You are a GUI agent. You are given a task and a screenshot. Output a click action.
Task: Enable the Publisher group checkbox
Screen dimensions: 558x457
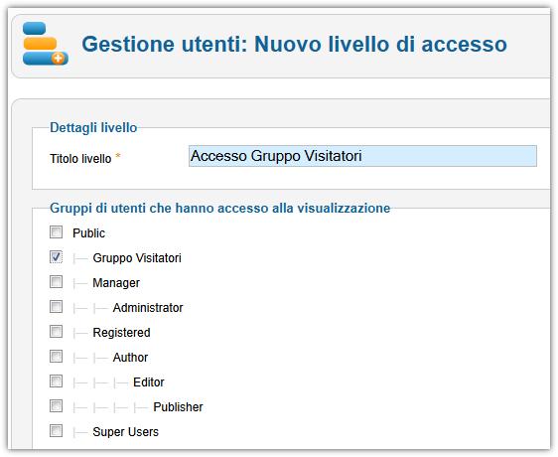(x=56, y=406)
